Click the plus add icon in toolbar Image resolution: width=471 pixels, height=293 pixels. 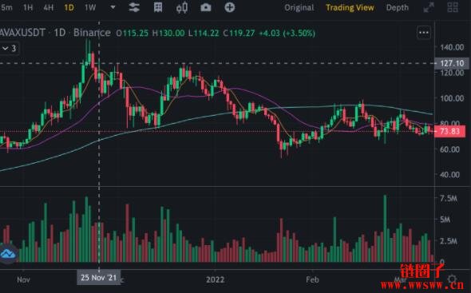click(x=229, y=7)
